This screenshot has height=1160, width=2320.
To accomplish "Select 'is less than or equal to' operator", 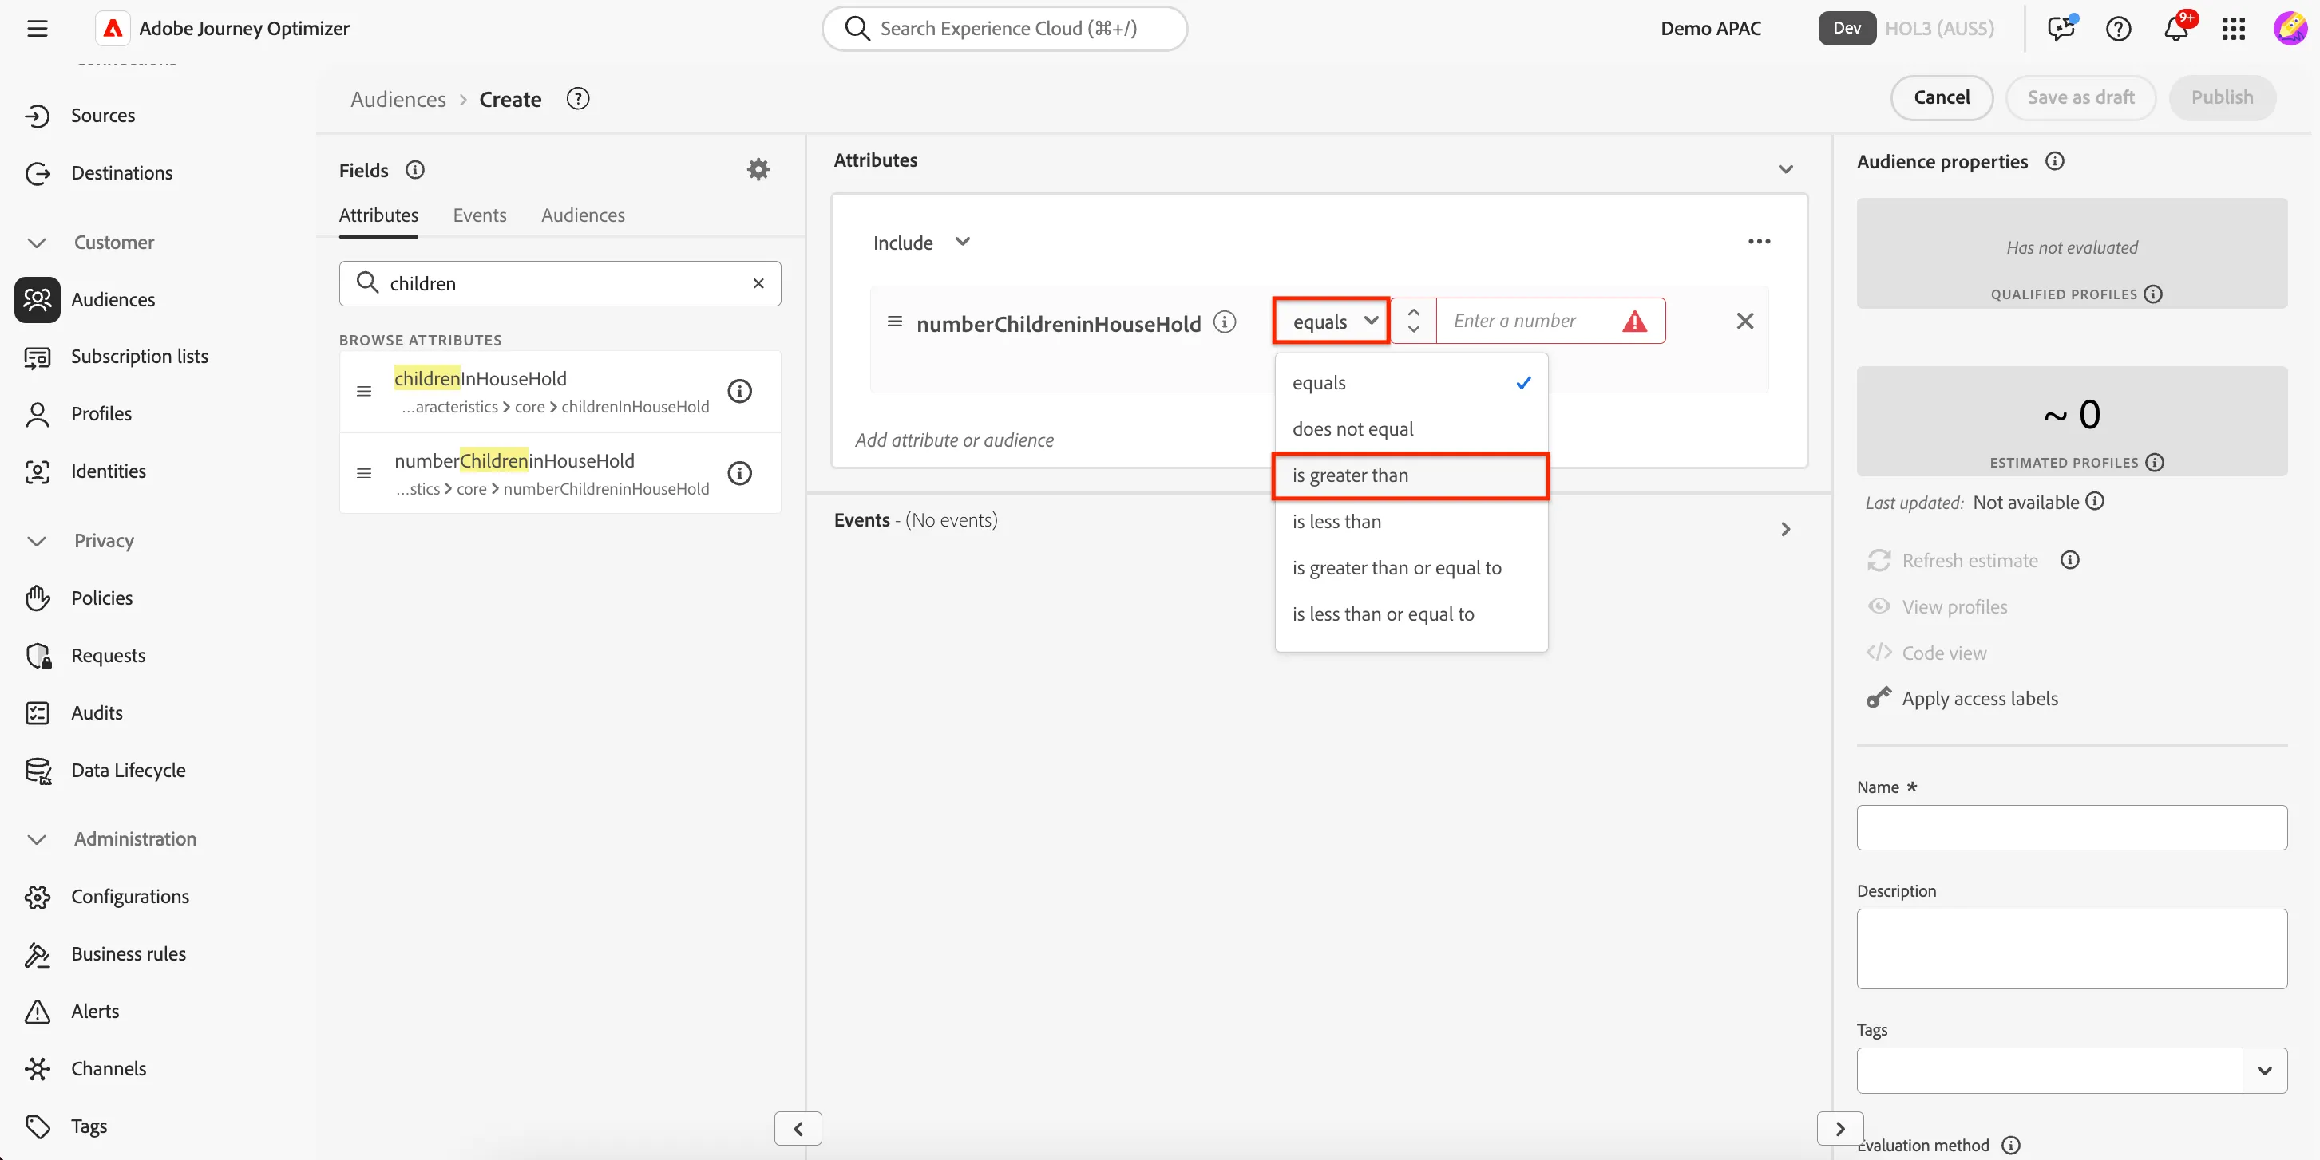I will coord(1411,614).
